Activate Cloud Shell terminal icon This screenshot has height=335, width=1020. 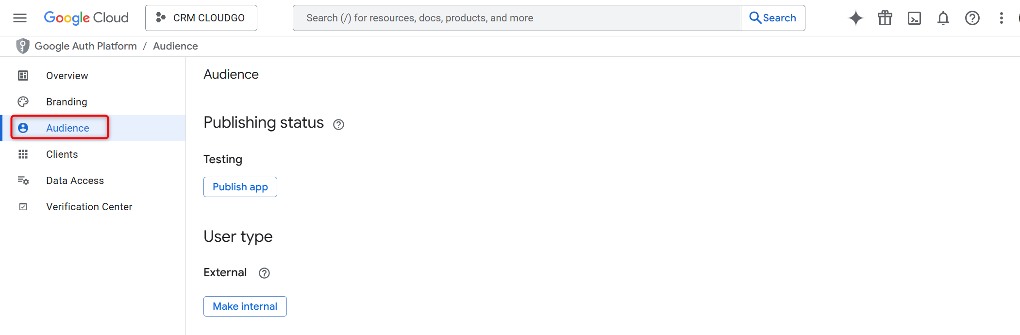[914, 18]
